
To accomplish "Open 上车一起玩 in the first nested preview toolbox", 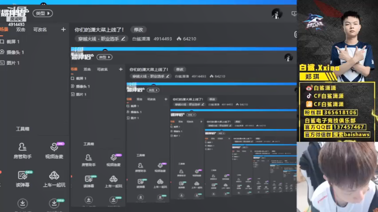I will click(113, 181).
